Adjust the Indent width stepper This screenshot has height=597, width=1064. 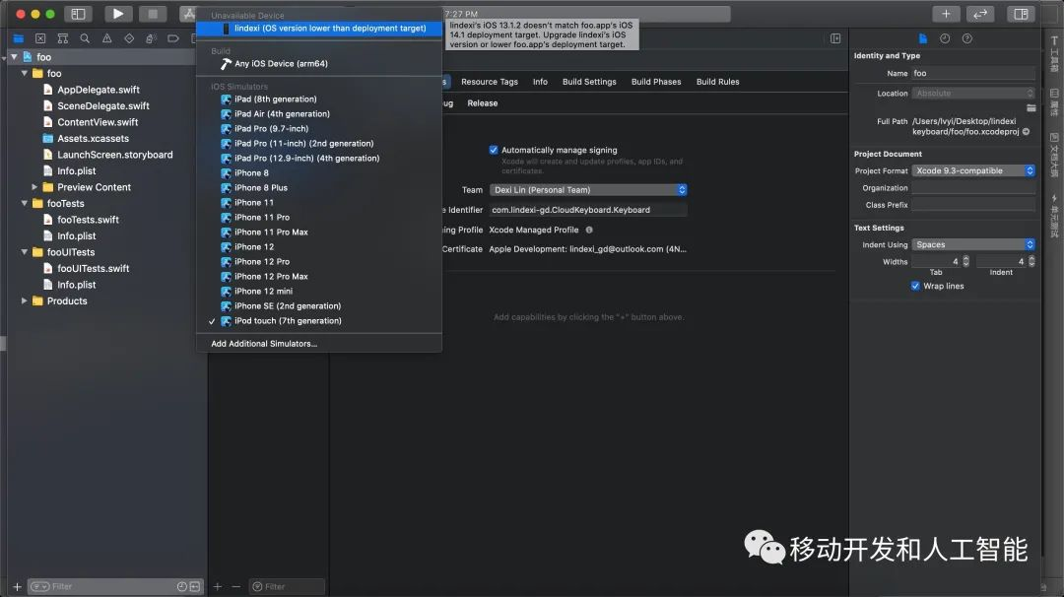point(1031,262)
